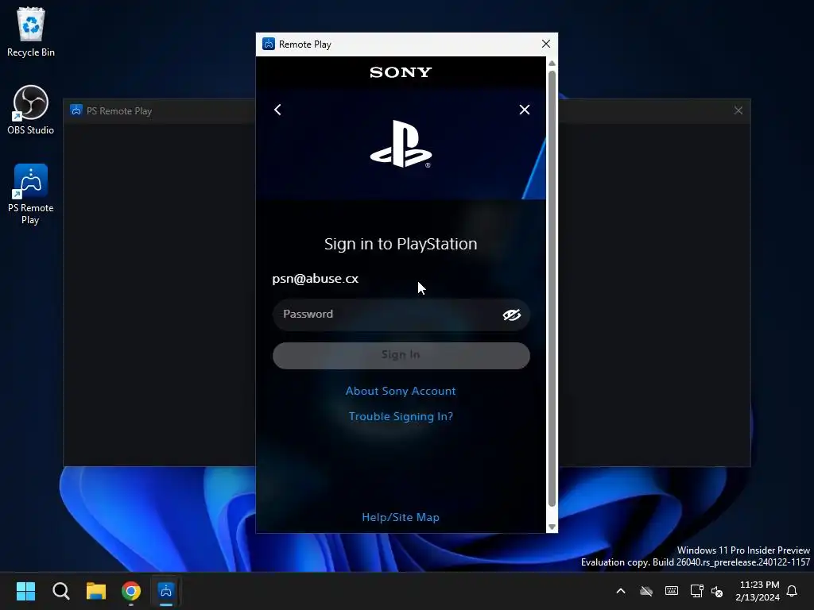The width and height of the screenshot is (814, 610).
Task: Click scrollbar up arrow in Remote Play
Action: pyautogui.click(x=552, y=63)
